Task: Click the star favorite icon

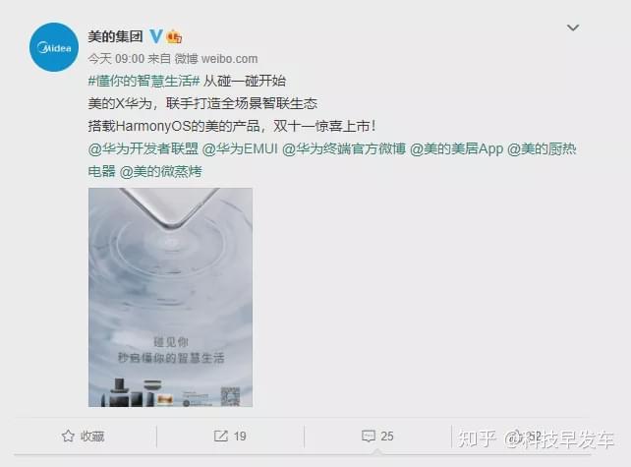Action: pos(68,436)
